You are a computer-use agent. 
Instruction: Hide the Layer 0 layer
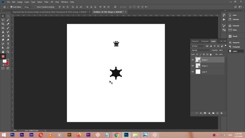coord(193,72)
